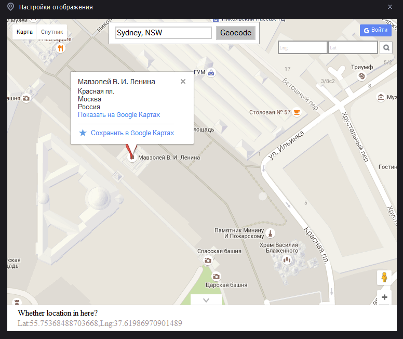The height and width of the screenshot is (339, 403).
Task: Click the Whether location in here? text
Action: [x=58, y=313]
